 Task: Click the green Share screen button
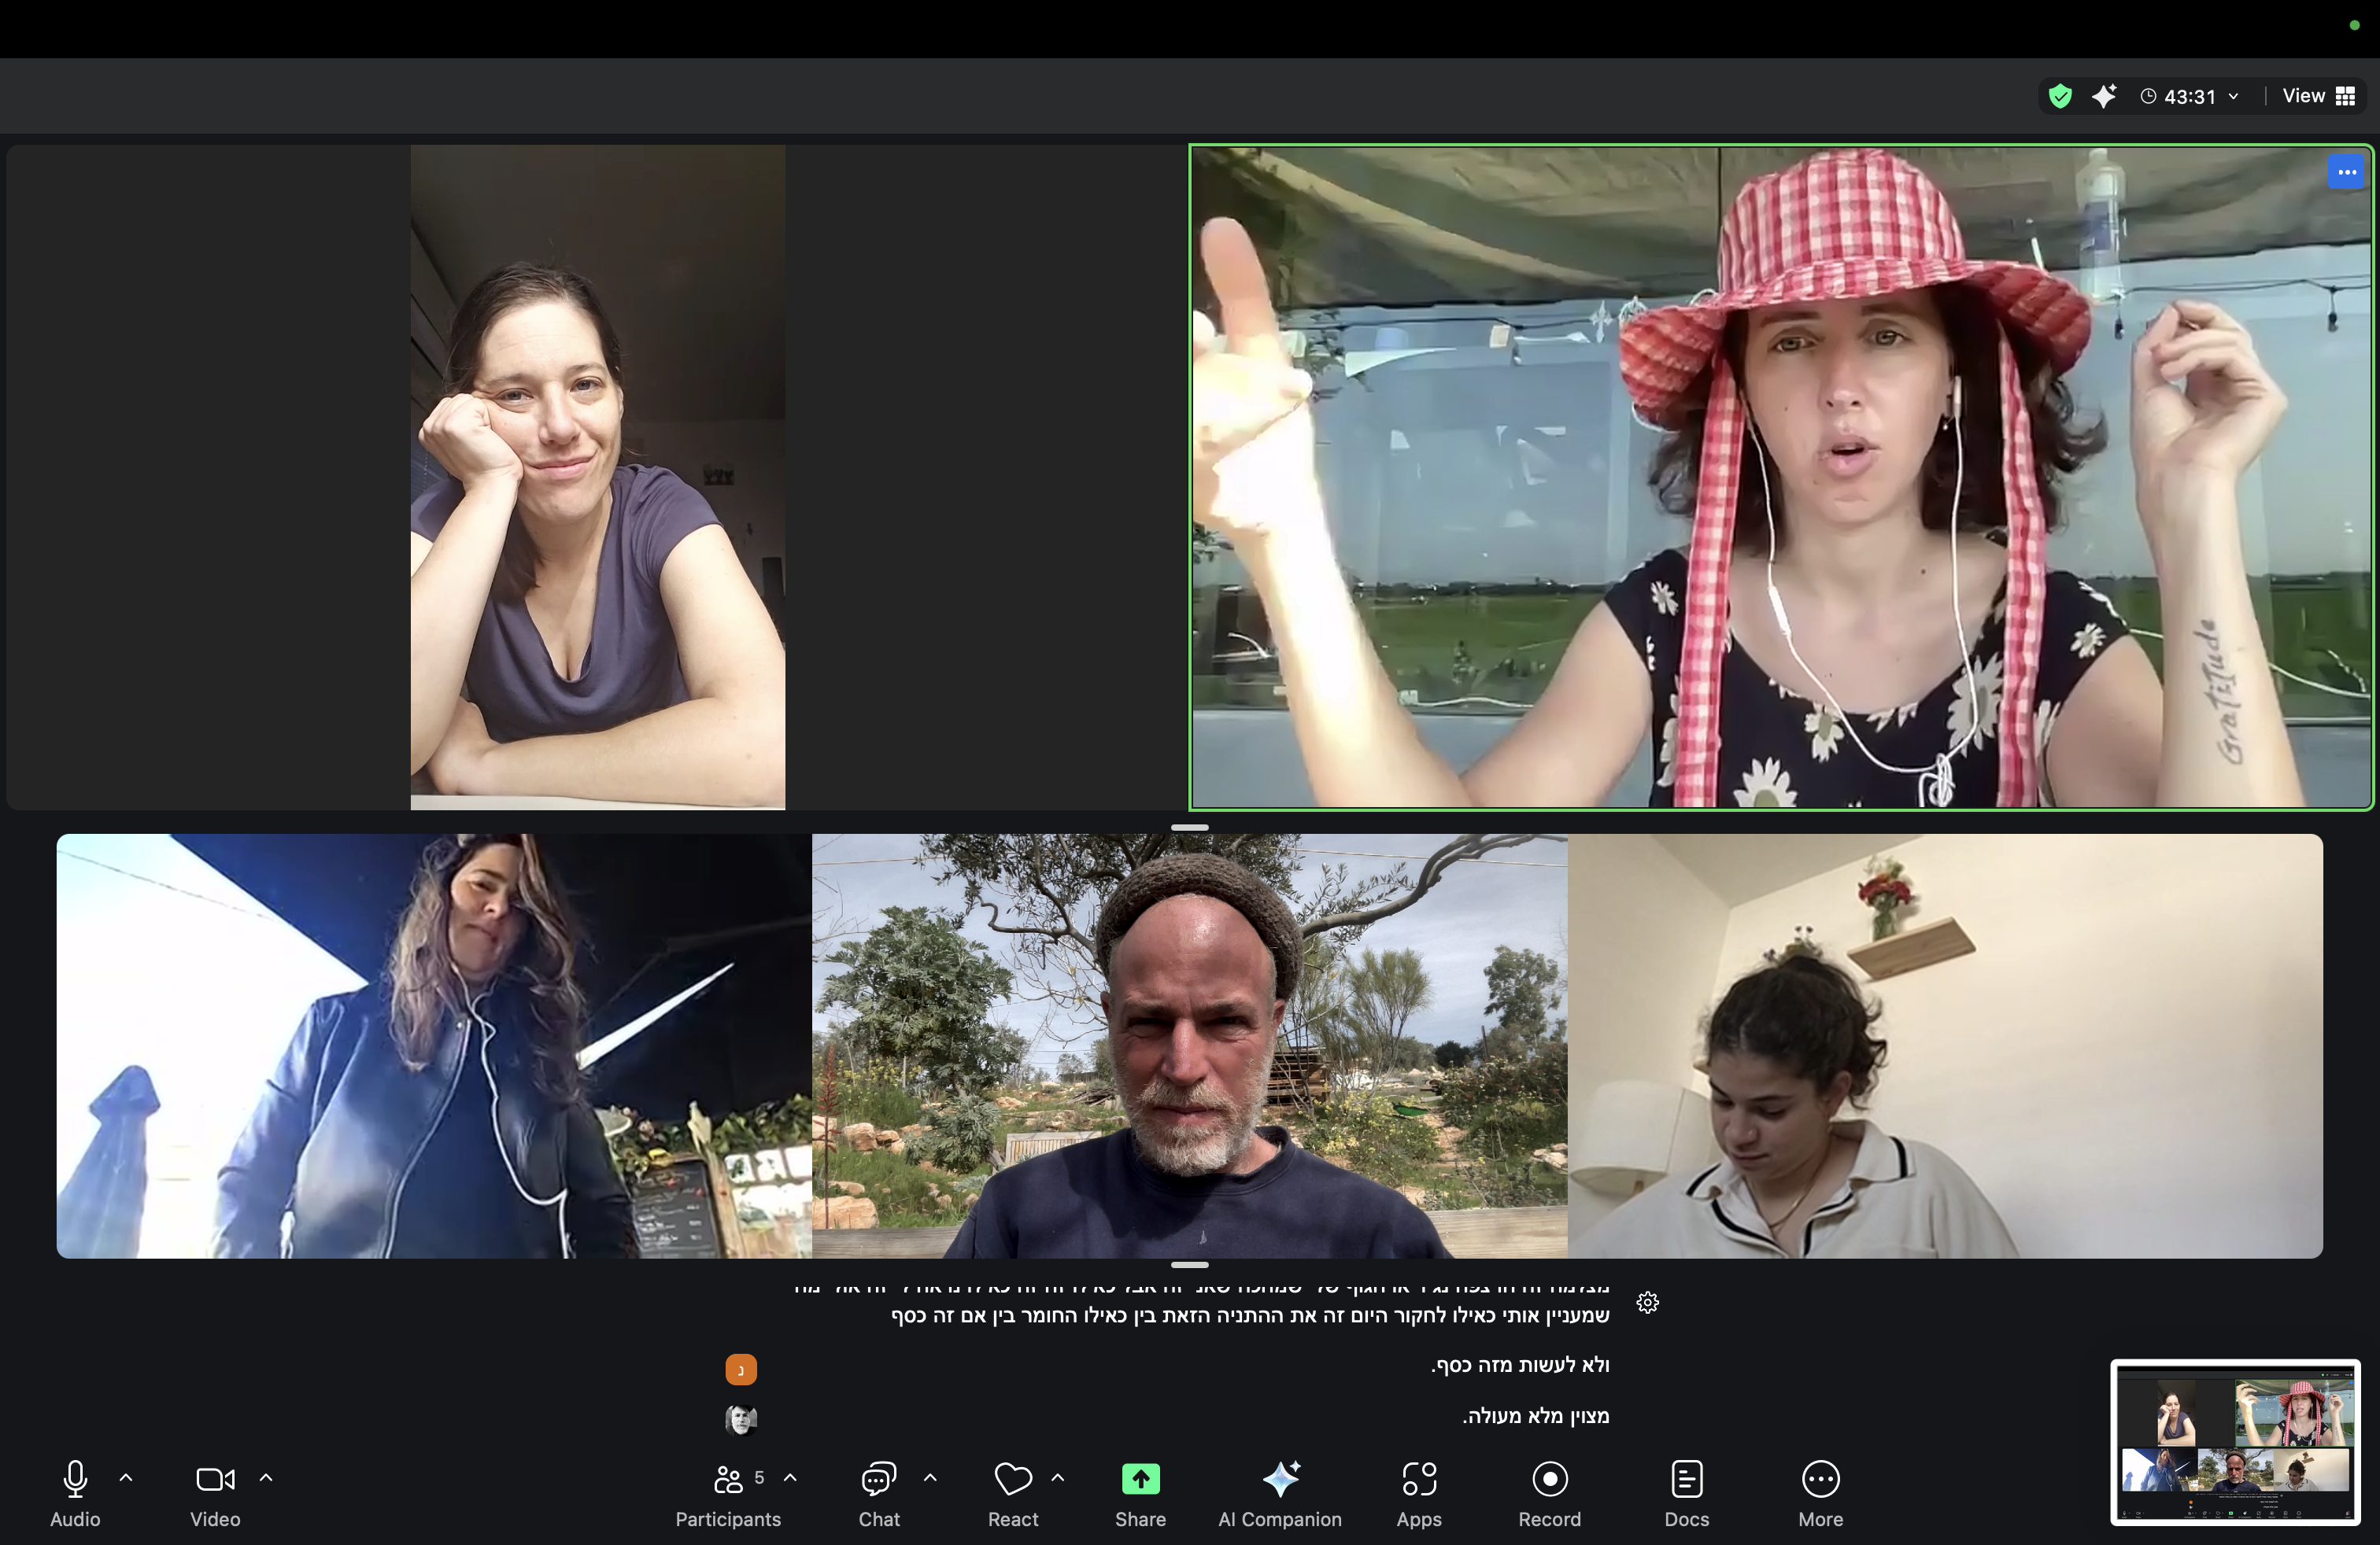pyautogui.click(x=1140, y=1479)
